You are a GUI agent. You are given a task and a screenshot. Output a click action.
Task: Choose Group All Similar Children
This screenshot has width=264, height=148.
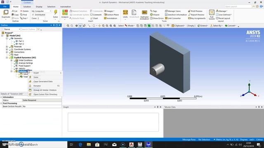(45, 90)
